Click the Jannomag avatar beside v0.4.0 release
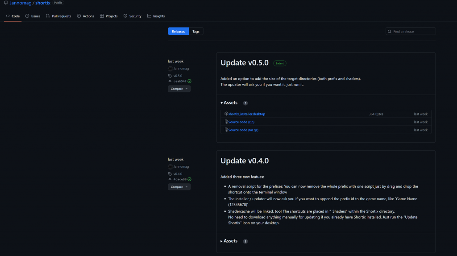This screenshot has width=457, height=256. point(170,167)
